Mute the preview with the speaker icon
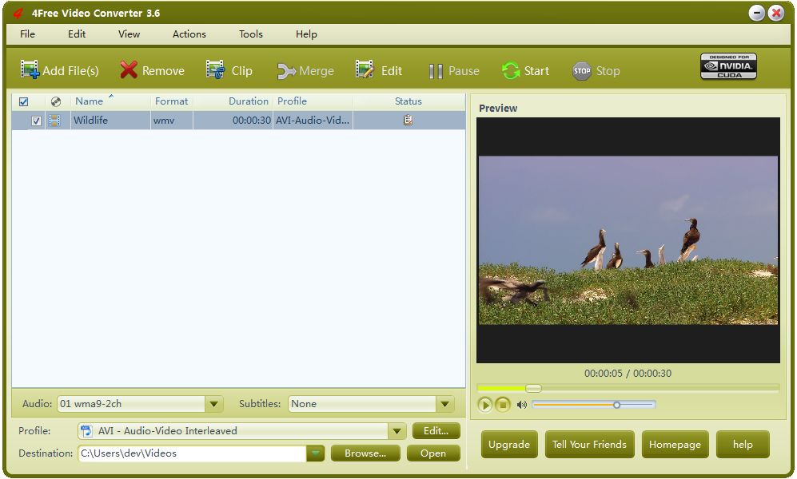This screenshot has width=797, height=479. [521, 405]
